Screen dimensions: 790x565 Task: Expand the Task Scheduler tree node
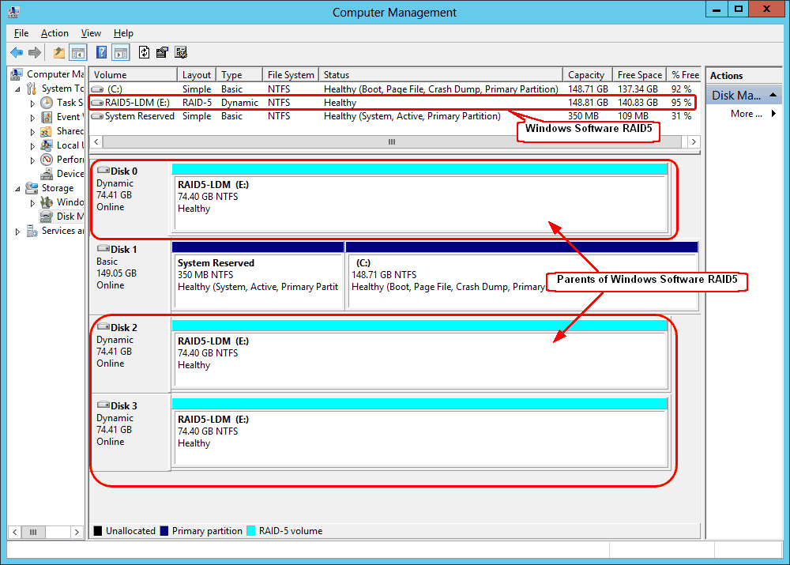(32, 104)
